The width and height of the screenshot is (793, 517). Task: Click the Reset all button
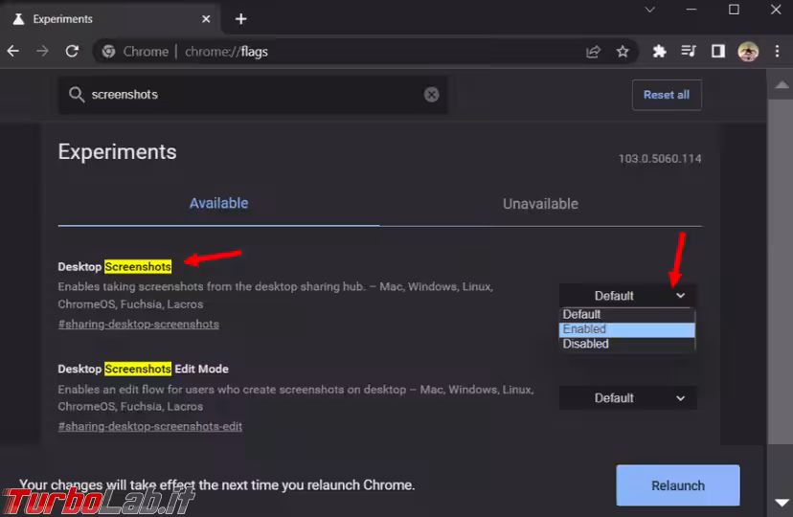pyautogui.click(x=666, y=95)
